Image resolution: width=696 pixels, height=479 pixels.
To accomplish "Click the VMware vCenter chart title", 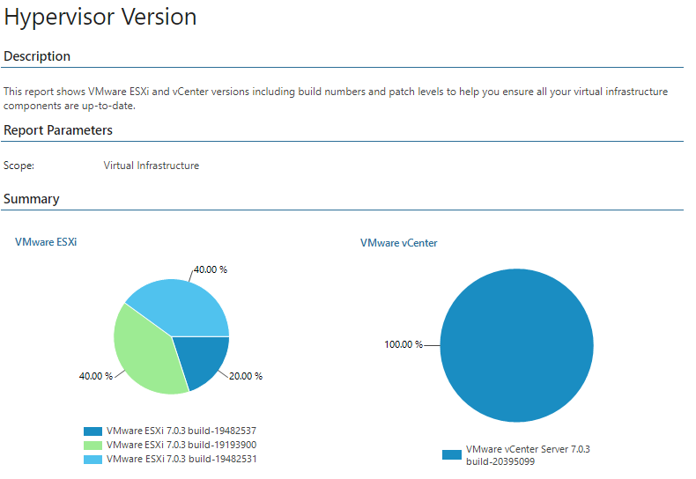I will (x=398, y=243).
